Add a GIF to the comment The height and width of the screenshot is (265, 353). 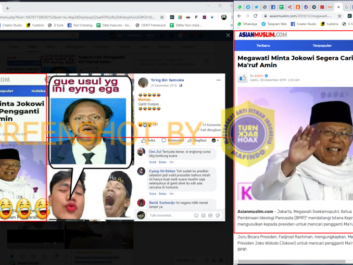(x=210, y=216)
